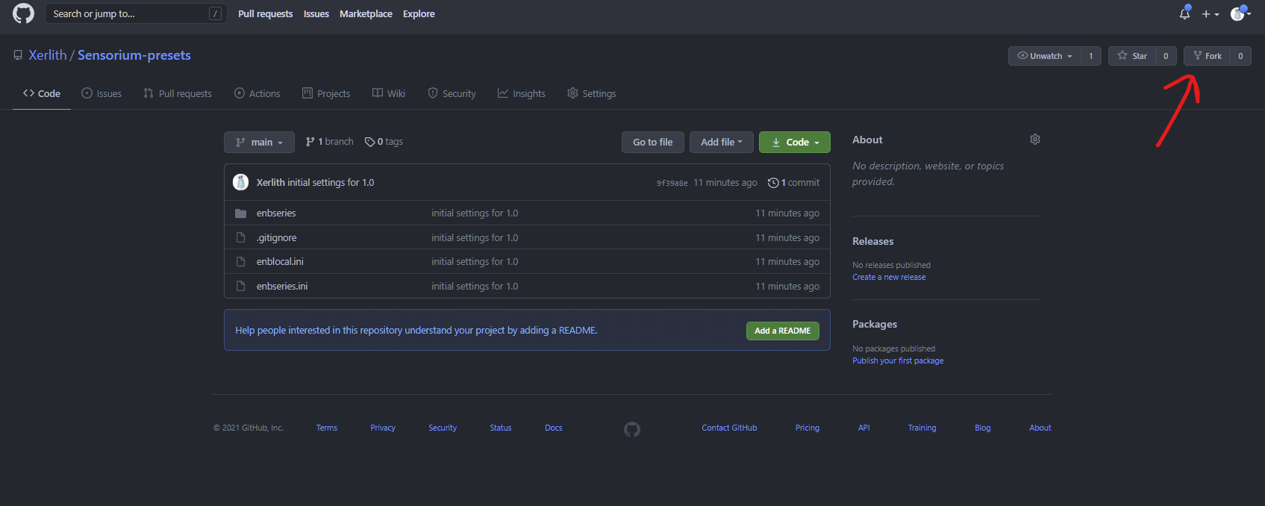Image resolution: width=1265 pixels, height=506 pixels.
Task: Edit repository details gear icon in About
Action: pos(1035,140)
